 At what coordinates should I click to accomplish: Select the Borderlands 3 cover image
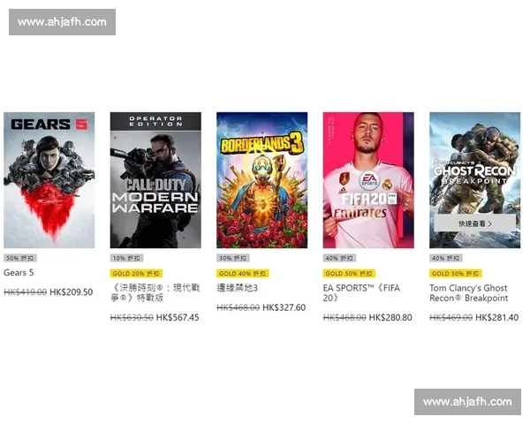[262, 180]
